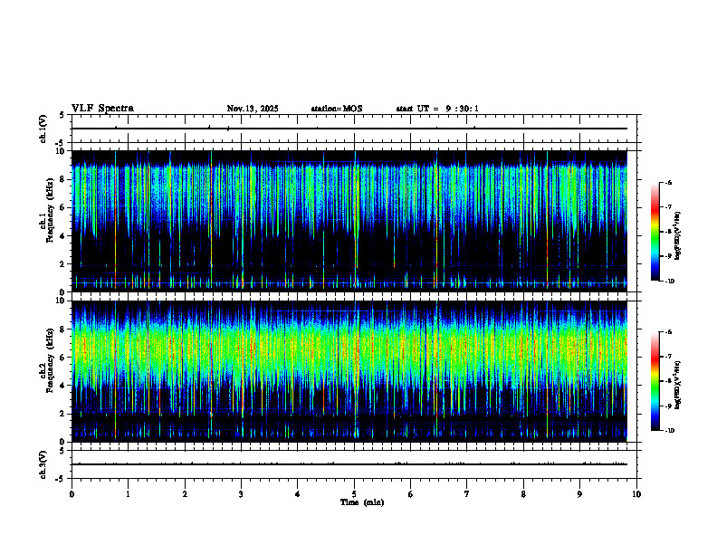Click the "3" tick on the time axis
This screenshot has width=717, height=554.
tap(241, 494)
